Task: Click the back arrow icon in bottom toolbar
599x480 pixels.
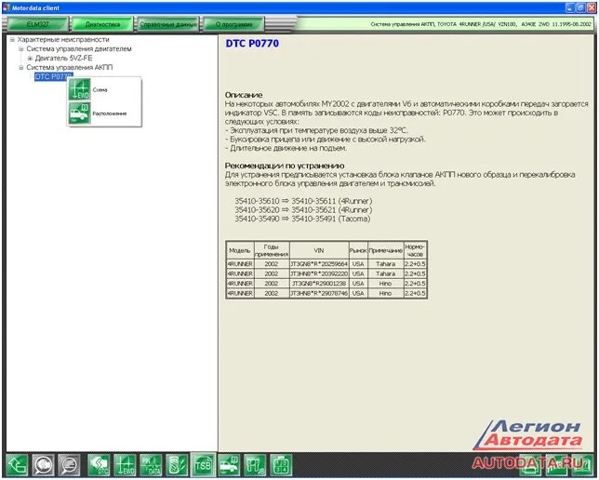Action: (x=17, y=465)
